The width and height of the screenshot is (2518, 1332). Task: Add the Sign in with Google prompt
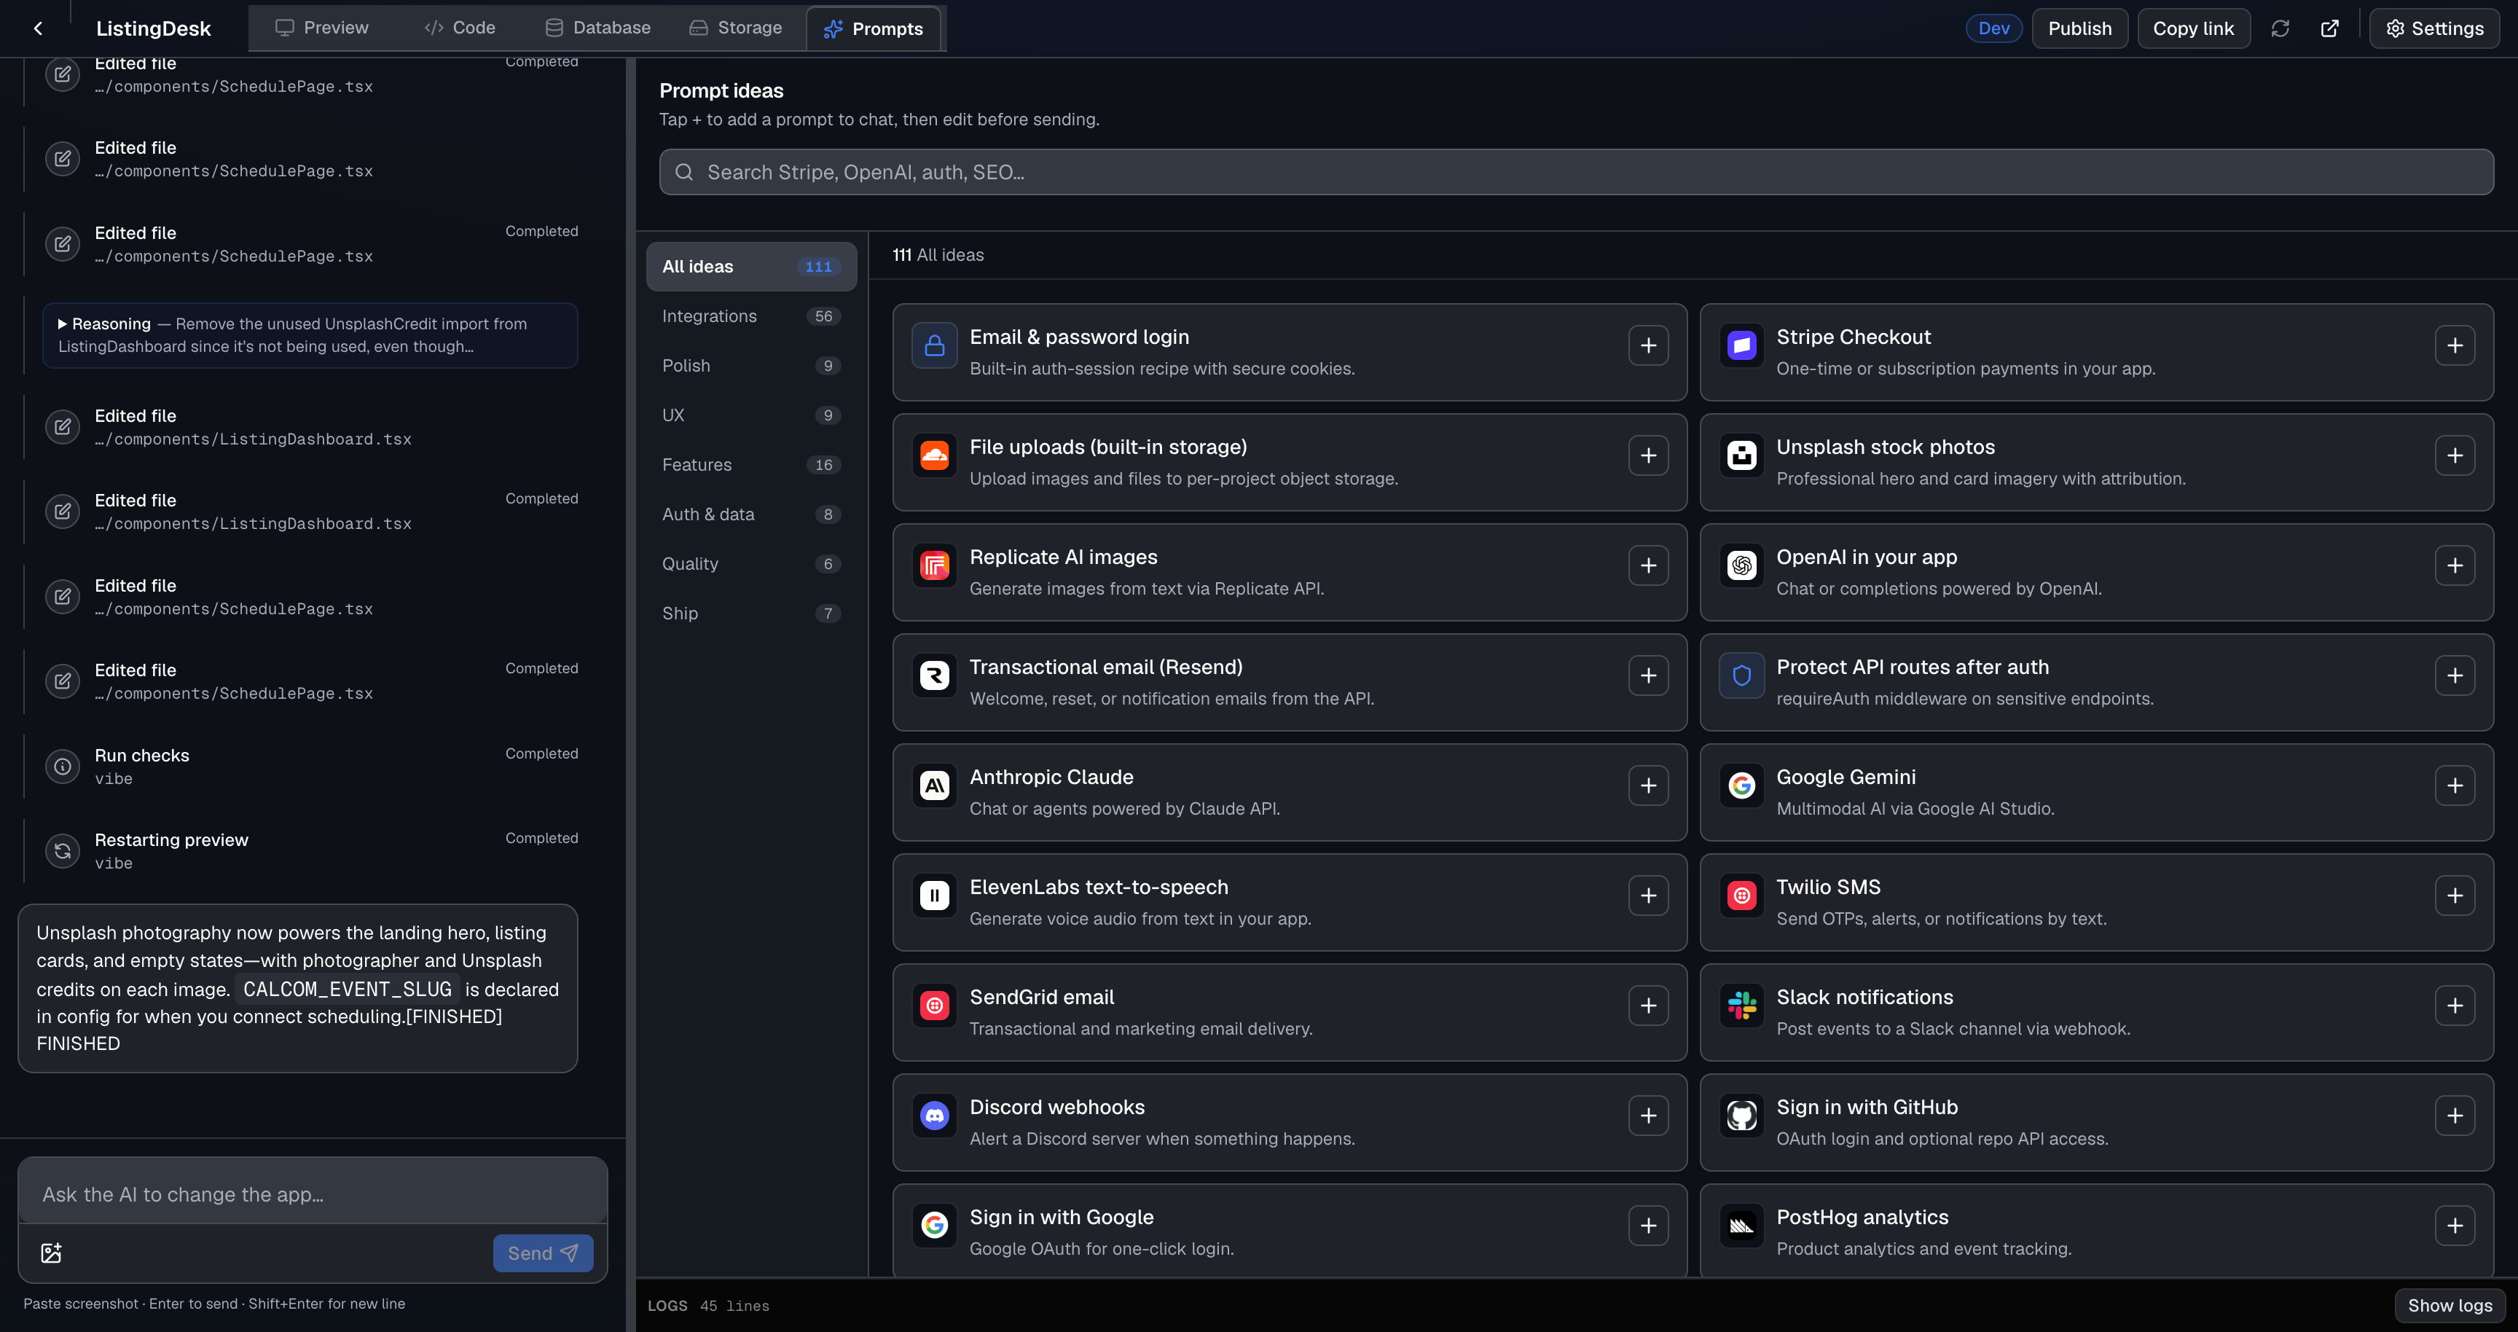(1648, 1226)
